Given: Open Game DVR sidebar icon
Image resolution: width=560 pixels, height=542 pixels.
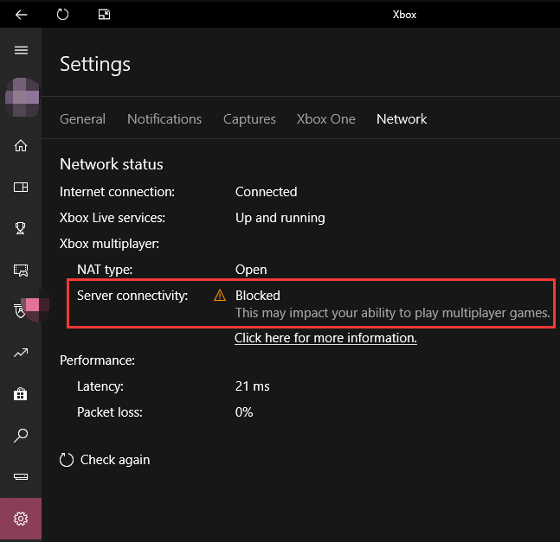Looking at the screenshot, I should [x=21, y=271].
